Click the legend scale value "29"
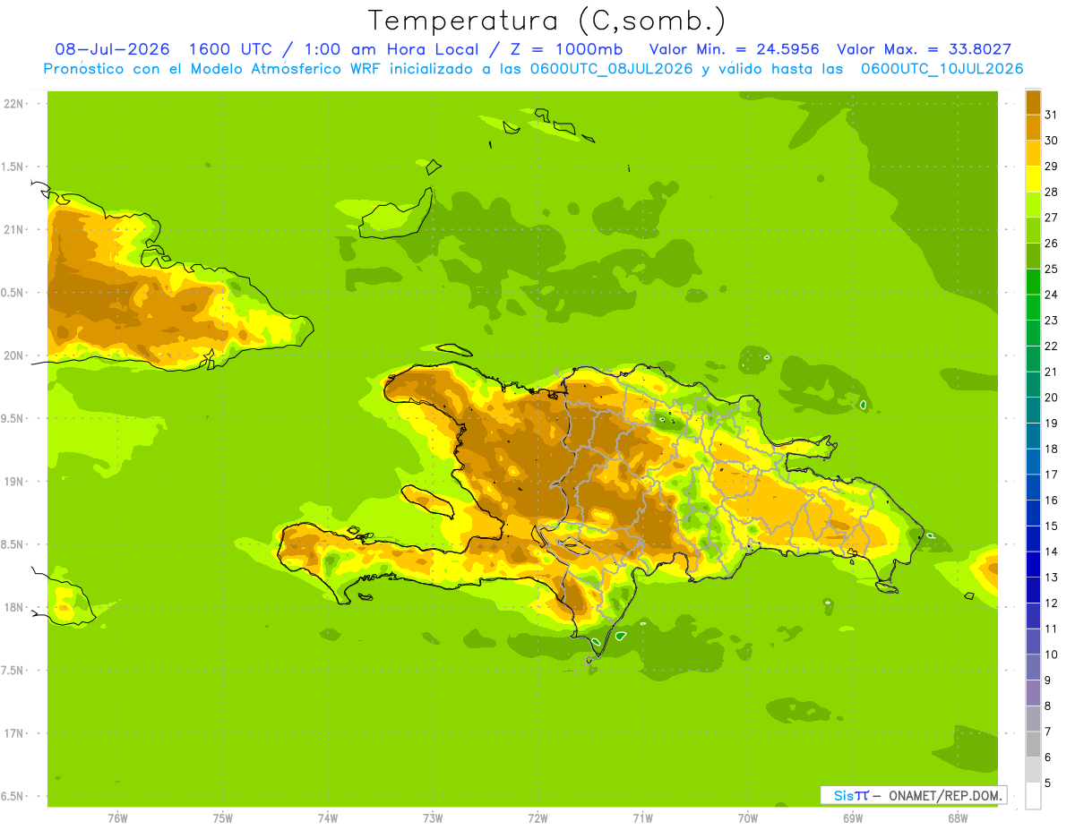Viewport: 1075px width, 830px height. (1051, 167)
